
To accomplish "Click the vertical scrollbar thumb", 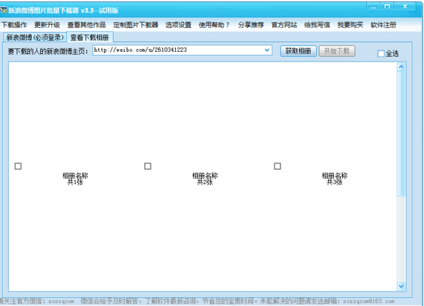I will tap(401, 134).
